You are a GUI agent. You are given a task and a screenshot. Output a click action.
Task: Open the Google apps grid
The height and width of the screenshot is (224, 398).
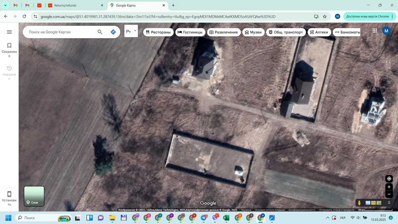(375, 31)
